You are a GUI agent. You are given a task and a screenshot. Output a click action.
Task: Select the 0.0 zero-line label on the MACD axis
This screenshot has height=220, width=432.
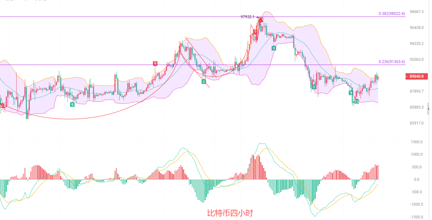click(x=417, y=180)
